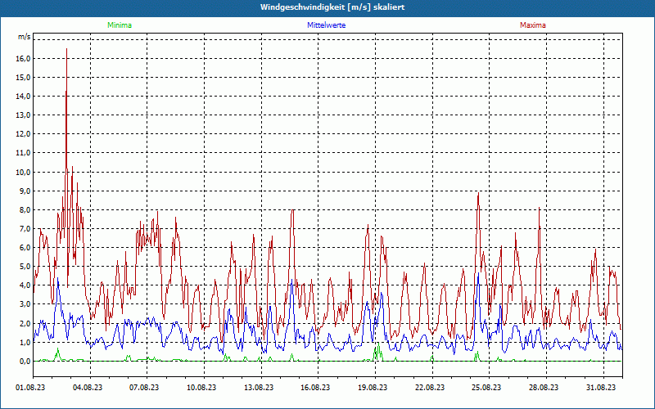Click the 12,0 y-axis value
This screenshot has width=655, height=409.
pyautogui.click(x=23, y=134)
